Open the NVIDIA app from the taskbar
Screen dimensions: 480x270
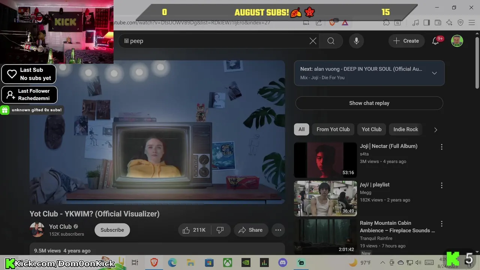coord(246,262)
